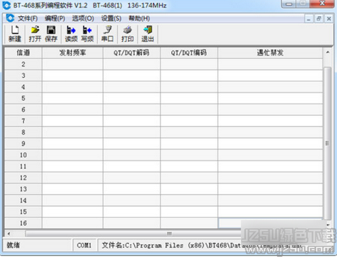Restore the inner document window
The image size is (337, 257).
(x=319, y=19)
